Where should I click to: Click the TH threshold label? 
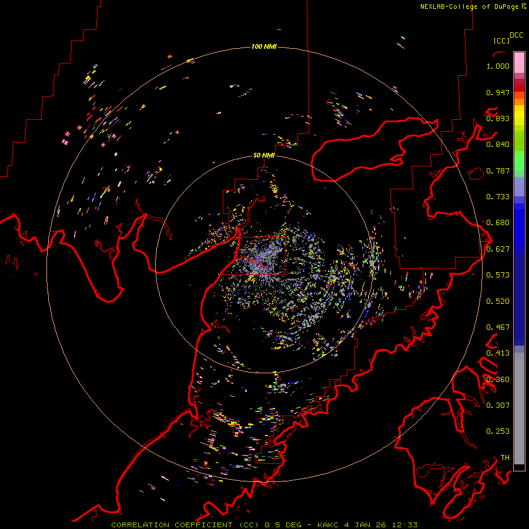point(505,457)
